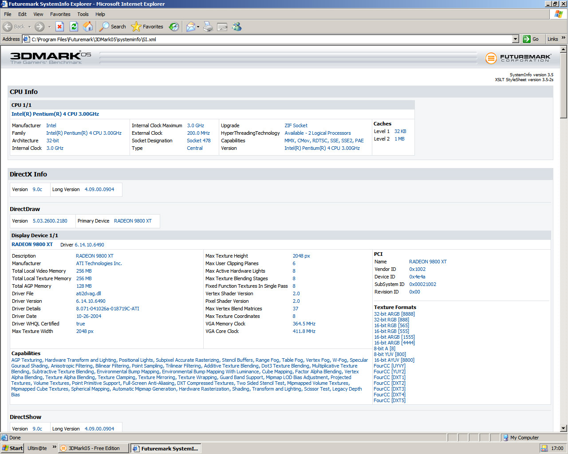568x454 pixels.
Task: Click the 'ZIF Socket' upgrade value
Action: click(x=296, y=125)
